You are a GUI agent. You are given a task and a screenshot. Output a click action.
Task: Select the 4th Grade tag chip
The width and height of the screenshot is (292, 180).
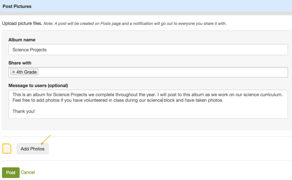(24, 72)
